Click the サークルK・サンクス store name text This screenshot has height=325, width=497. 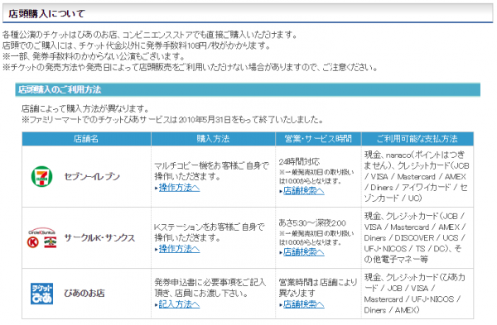click(99, 237)
